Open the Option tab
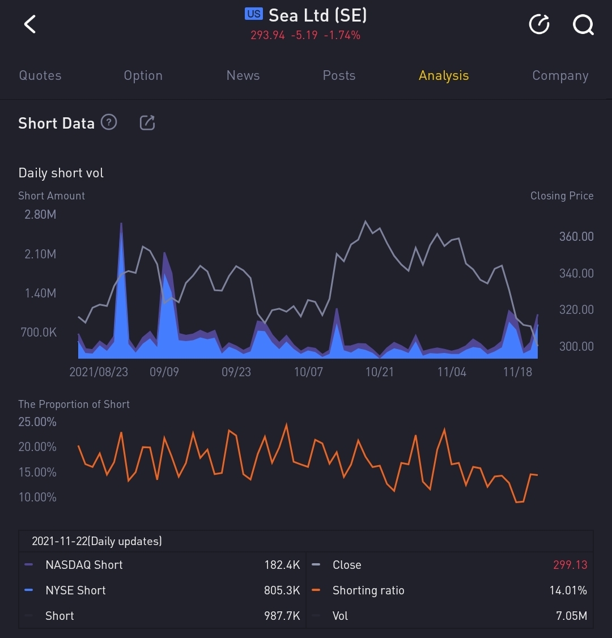 (143, 75)
